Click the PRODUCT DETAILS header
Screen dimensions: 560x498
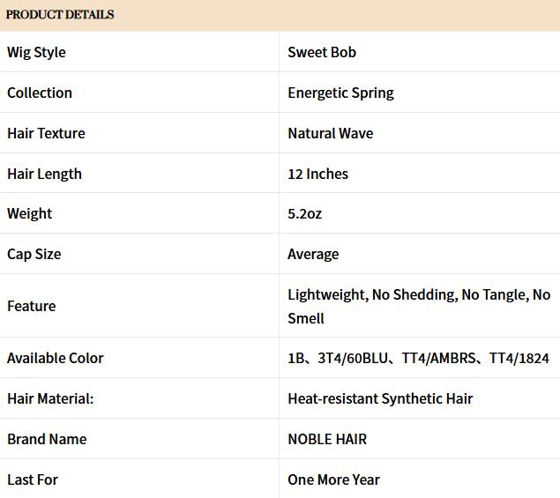click(x=60, y=15)
